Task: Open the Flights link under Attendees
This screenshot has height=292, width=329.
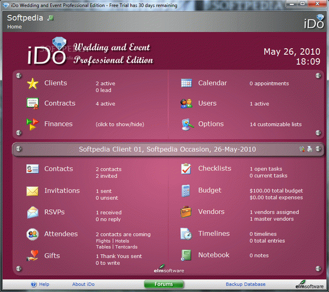Action: point(103,241)
